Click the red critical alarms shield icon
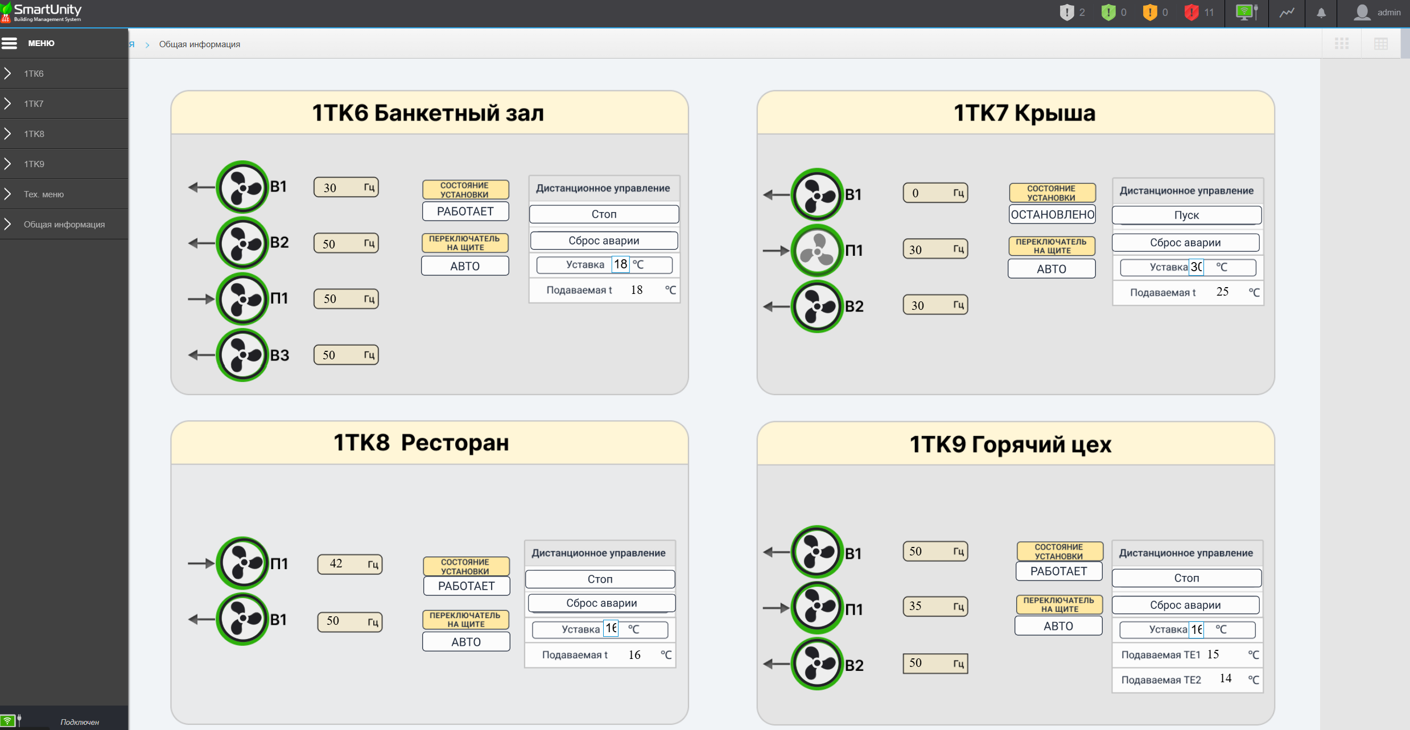1410x730 pixels. tap(1191, 13)
